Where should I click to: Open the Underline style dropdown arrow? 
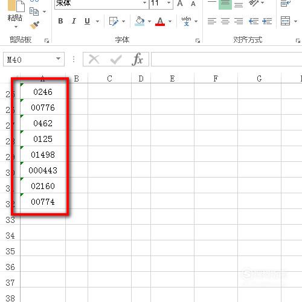click(97, 21)
